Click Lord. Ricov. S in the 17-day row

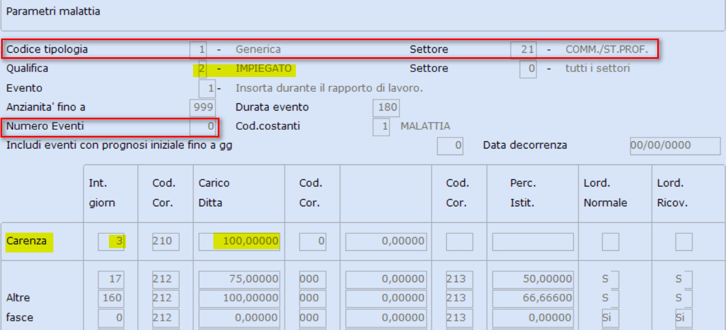684,279
